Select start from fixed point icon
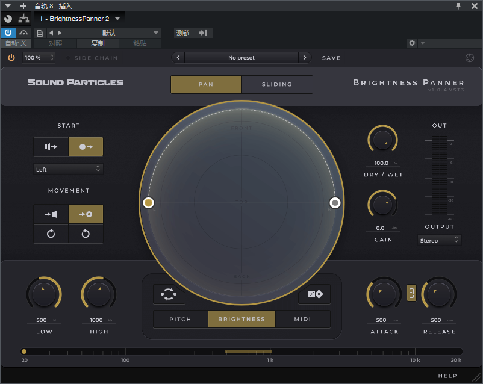Viewport: 483px width, 384px height. pos(86,147)
